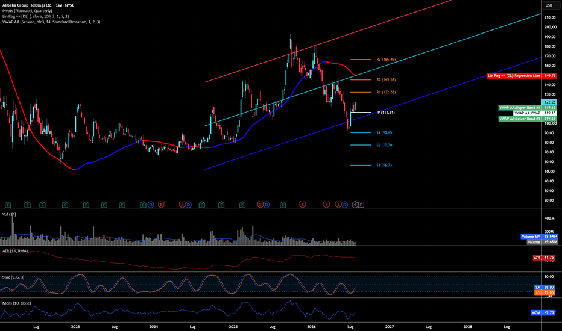The height and width of the screenshot is (331, 562).
Task: Click the 2025 label on the time axis
Action: (x=233, y=327)
